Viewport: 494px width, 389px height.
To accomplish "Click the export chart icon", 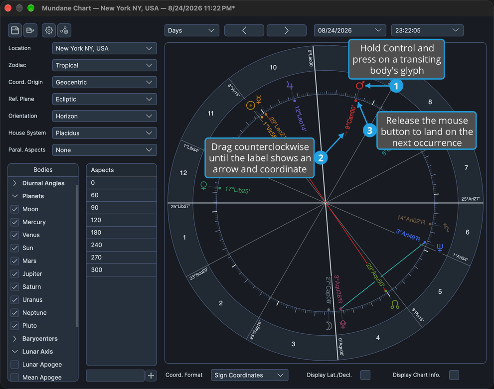I will 30,30.
